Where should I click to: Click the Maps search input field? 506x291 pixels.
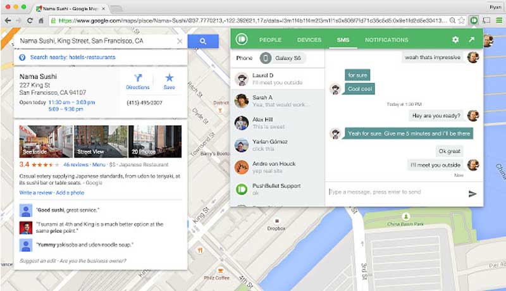pyautogui.click(x=96, y=41)
